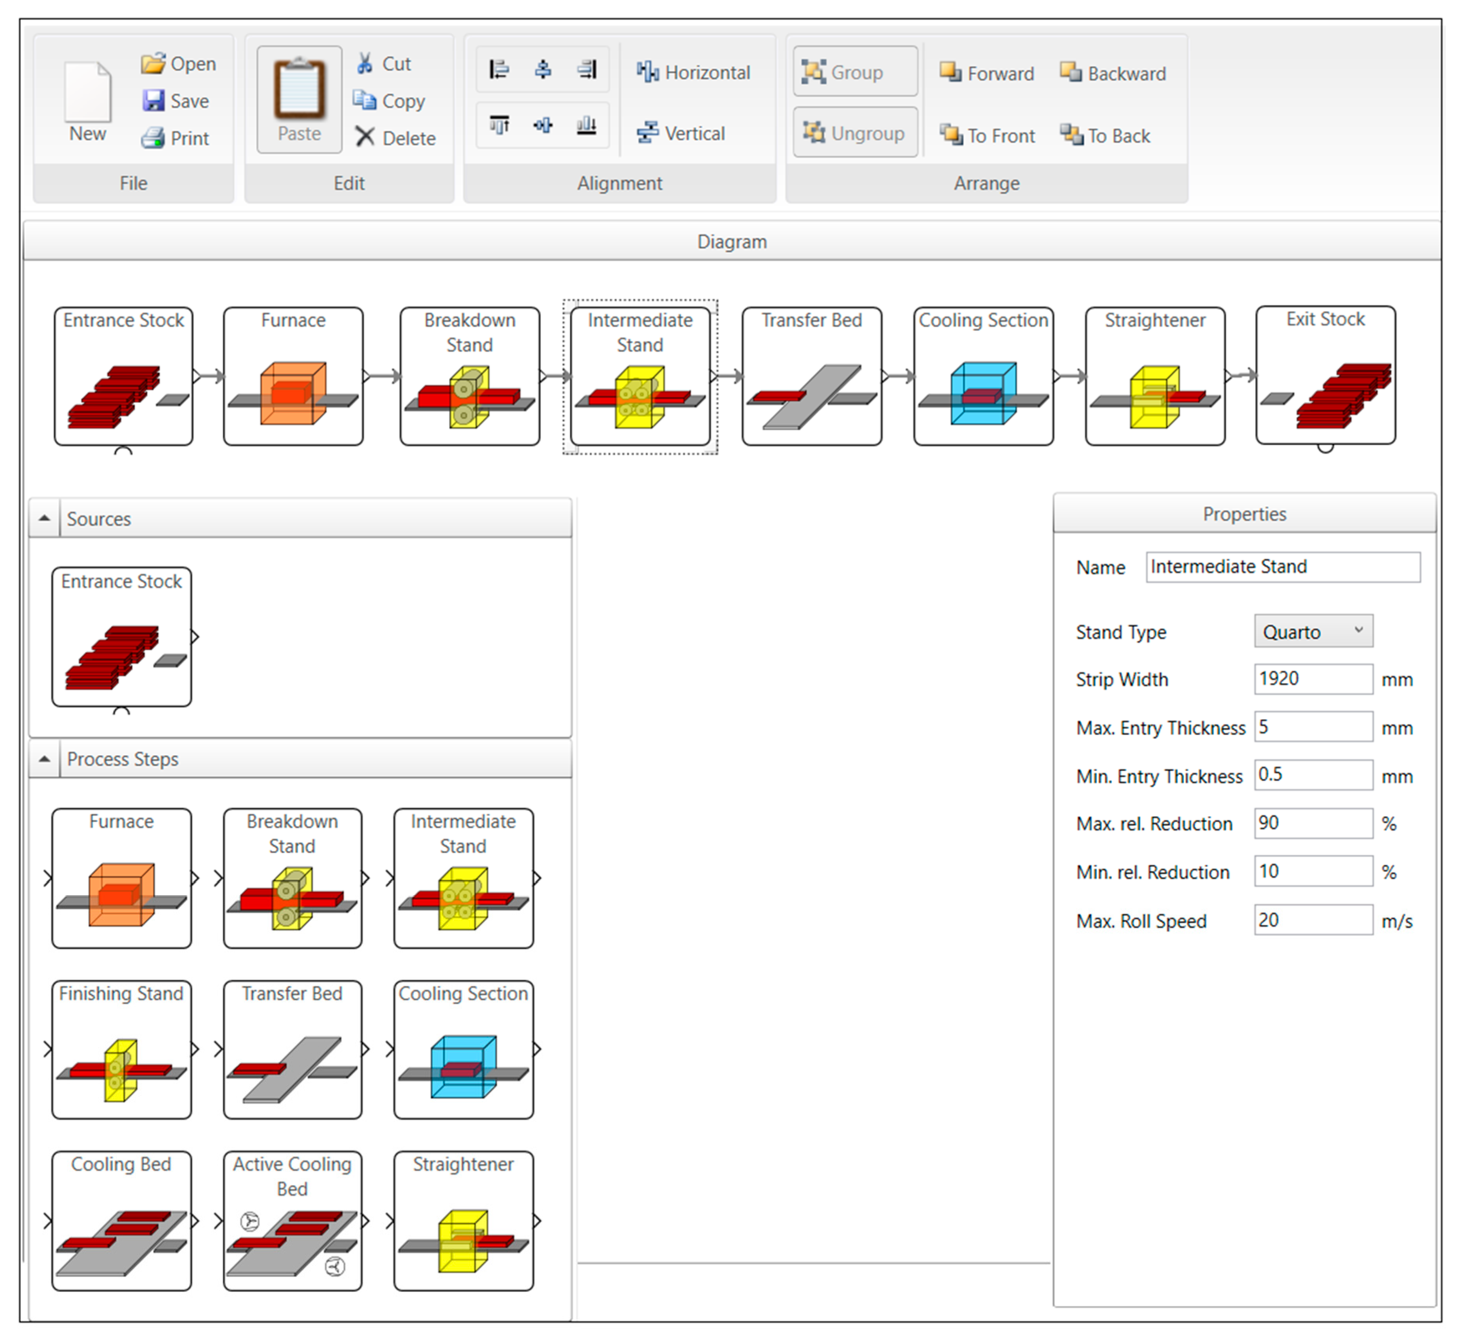Select the Cooling Section diagram node
The width and height of the screenshot is (1459, 1344).
(x=983, y=376)
